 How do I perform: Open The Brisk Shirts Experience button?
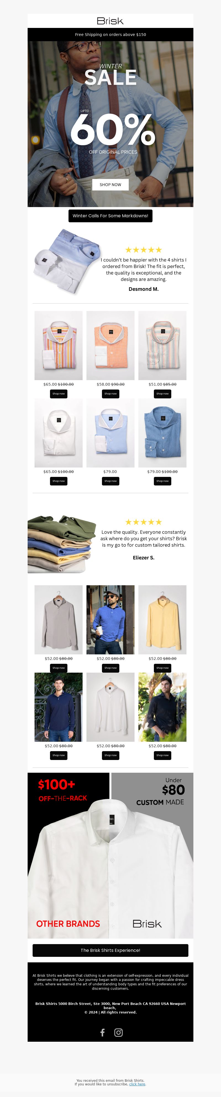pos(110,950)
